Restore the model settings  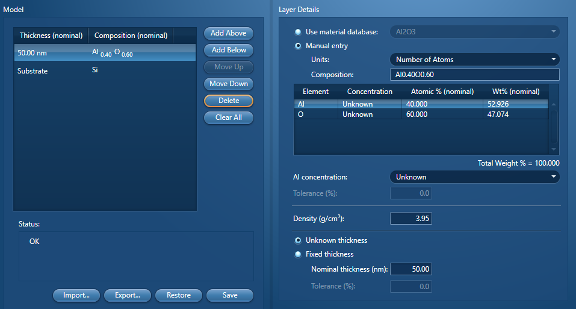point(179,295)
